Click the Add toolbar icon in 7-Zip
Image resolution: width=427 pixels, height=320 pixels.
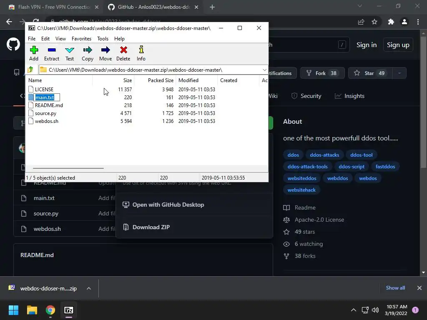coord(34,53)
